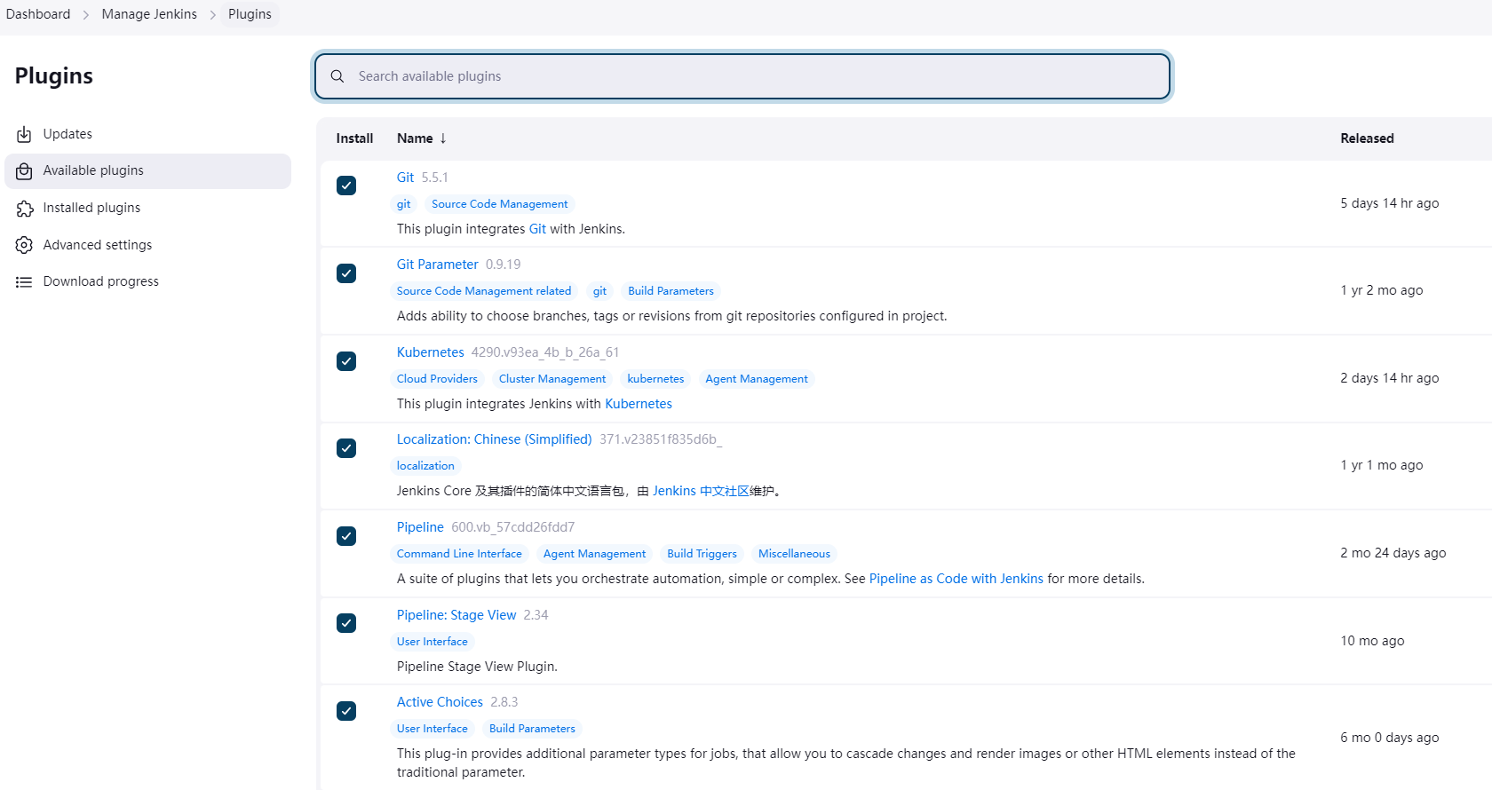Uncheck the Pipeline plugin checkbox
The width and height of the screenshot is (1492, 790).
click(x=346, y=536)
